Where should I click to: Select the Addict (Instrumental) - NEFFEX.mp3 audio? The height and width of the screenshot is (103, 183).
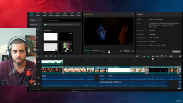click(134, 84)
